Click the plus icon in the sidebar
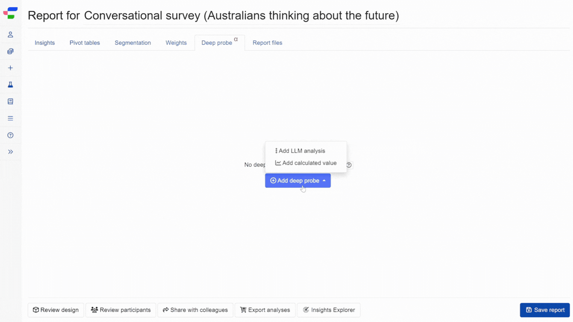The width and height of the screenshot is (573, 322). point(10,68)
